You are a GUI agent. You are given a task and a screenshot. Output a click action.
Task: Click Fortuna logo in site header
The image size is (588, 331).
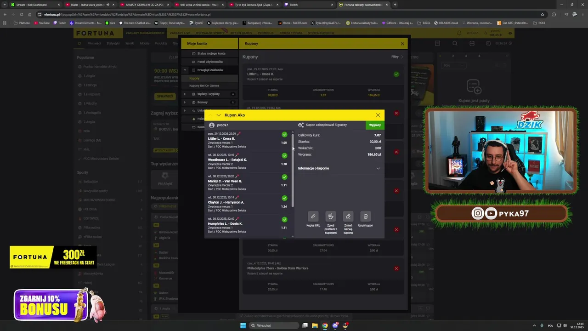96,33
